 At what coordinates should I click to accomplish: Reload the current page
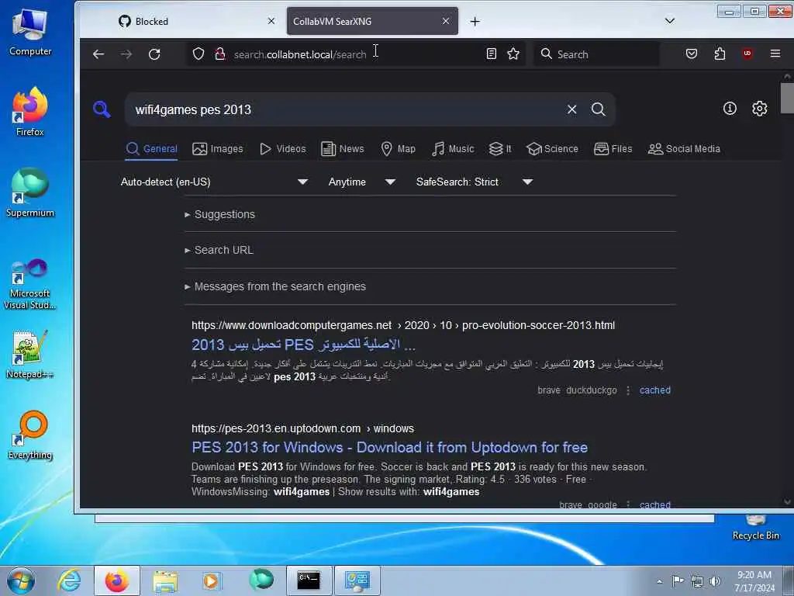tap(154, 54)
